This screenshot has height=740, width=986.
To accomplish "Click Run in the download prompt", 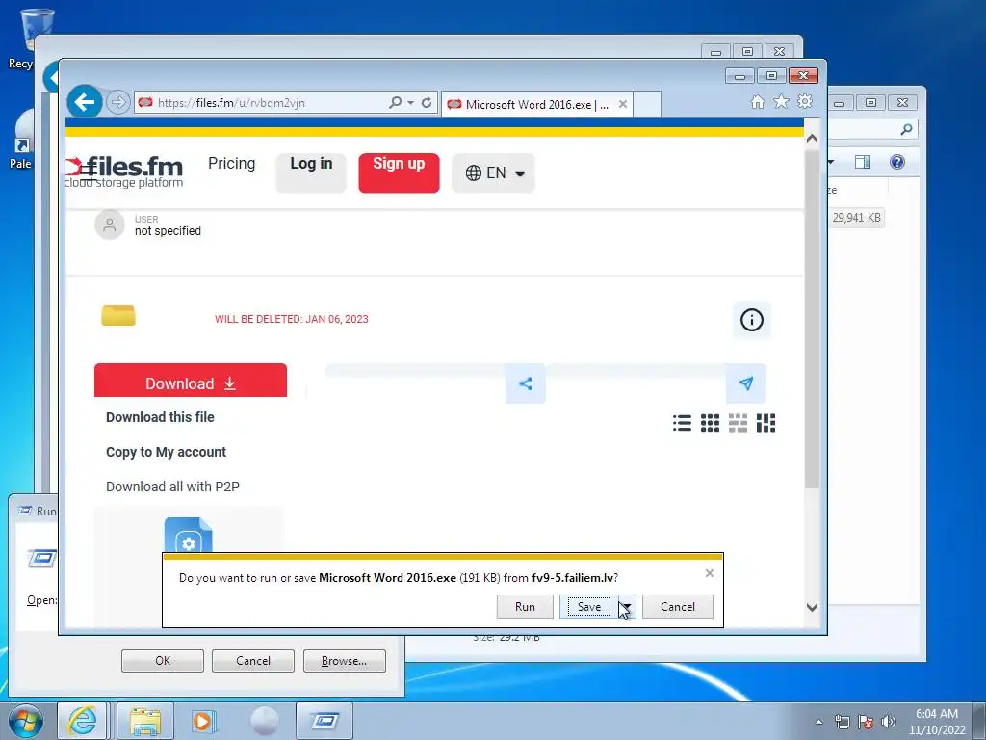I will (x=525, y=607).
